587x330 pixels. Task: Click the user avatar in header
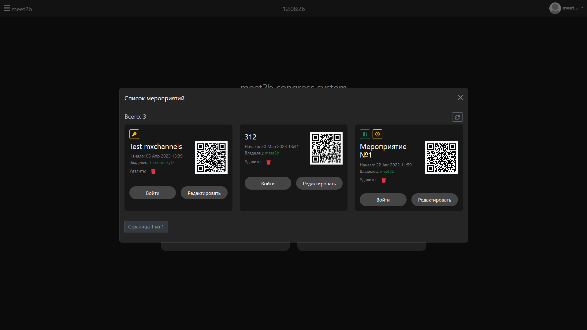(x=555, y=8)
